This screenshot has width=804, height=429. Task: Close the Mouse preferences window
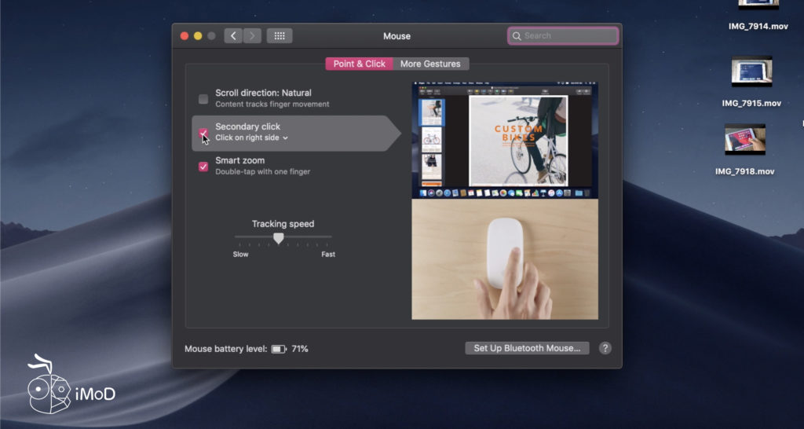point(185,36)
